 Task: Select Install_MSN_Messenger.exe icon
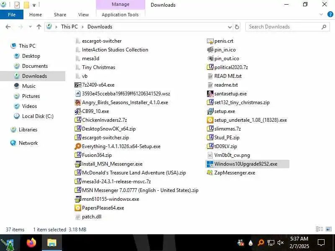point(78,164)
